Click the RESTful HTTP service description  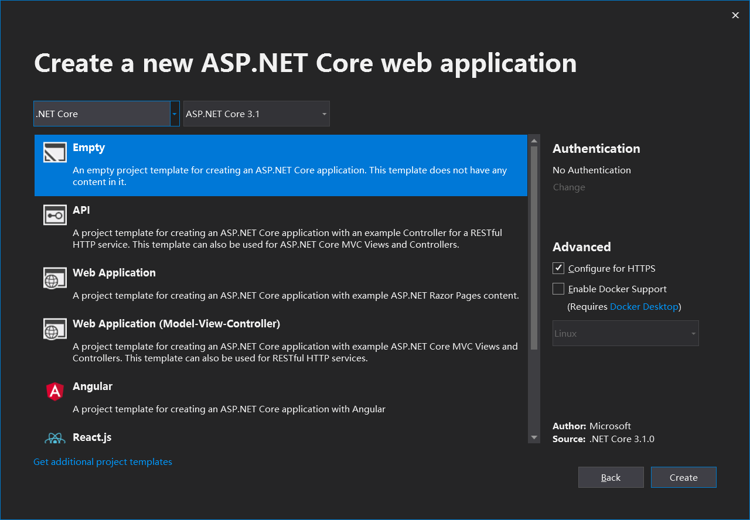[287, 238]
